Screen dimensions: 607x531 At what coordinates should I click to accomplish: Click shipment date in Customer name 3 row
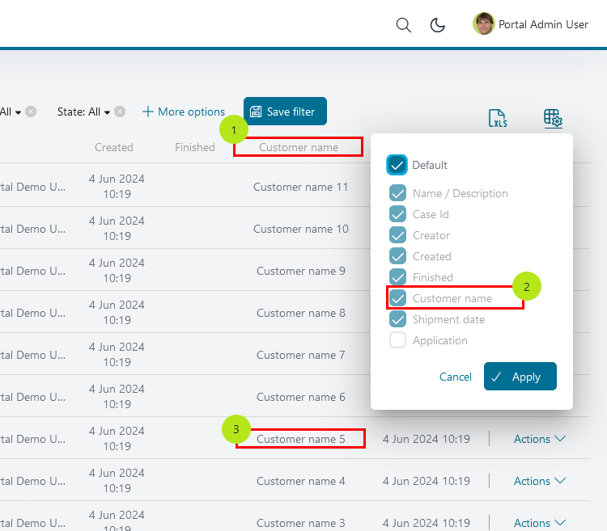tap(427, 523)
